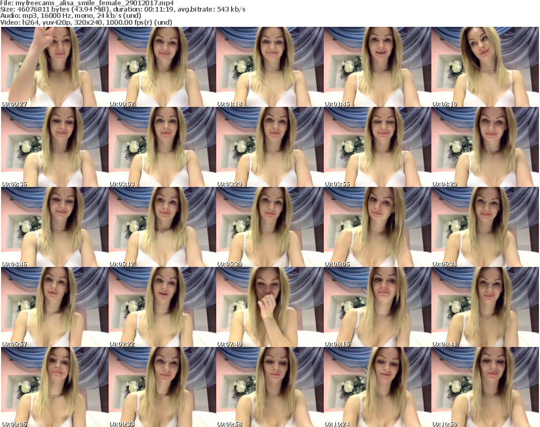540x427 pixels.
Task: Select the thumbnail frame stamped 00:04:20
Action: [x=485, y=147]
